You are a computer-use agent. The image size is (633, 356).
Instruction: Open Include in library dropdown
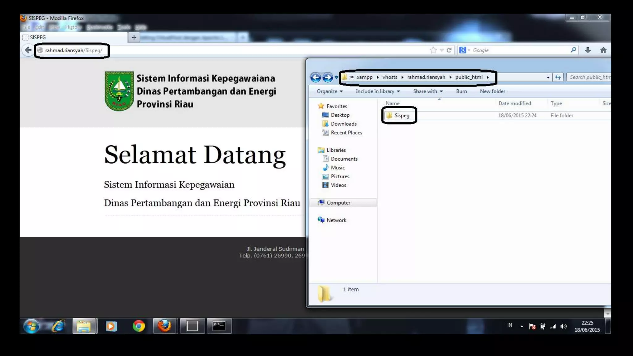pyautogui.click(x=378, y=91)
